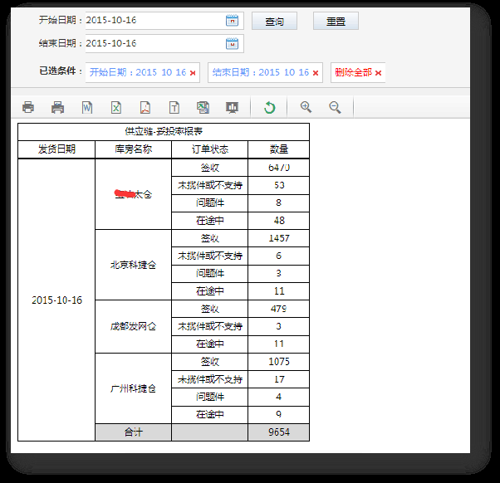The height and width of the screenshot is (483, 500).
Task: Remove the 结束日期 filter tag
Action: pyautogui.click(x=316, y=73)
